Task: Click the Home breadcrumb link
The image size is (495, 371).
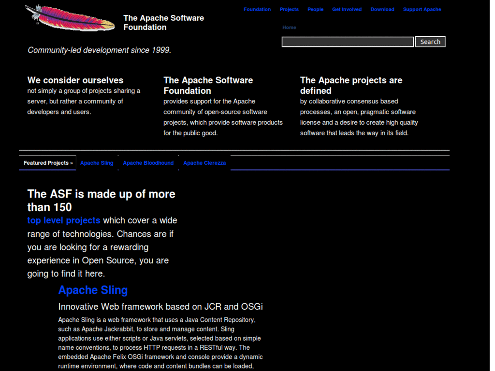Action: pos(289,28)
